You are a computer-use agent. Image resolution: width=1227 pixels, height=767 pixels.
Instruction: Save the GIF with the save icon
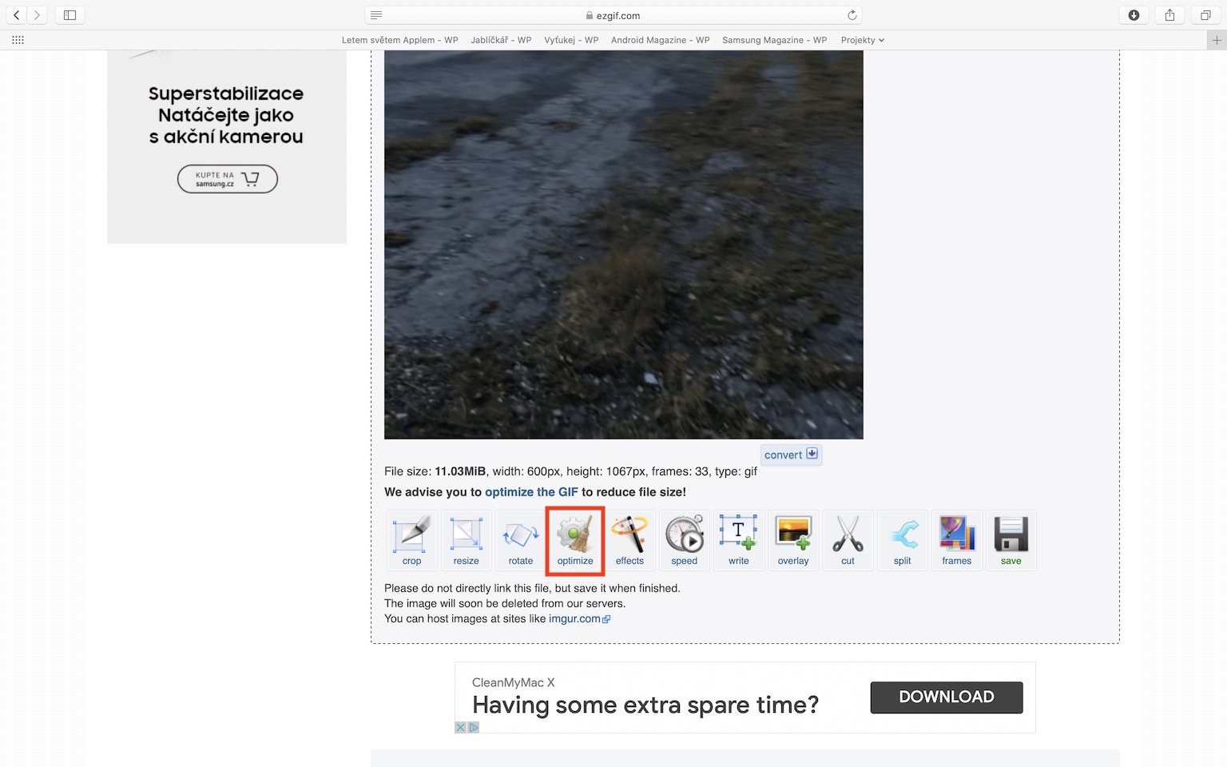pos(1011,540)
